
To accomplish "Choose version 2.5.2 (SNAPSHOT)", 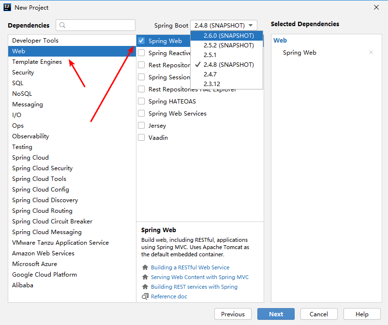I will (227, 45).
